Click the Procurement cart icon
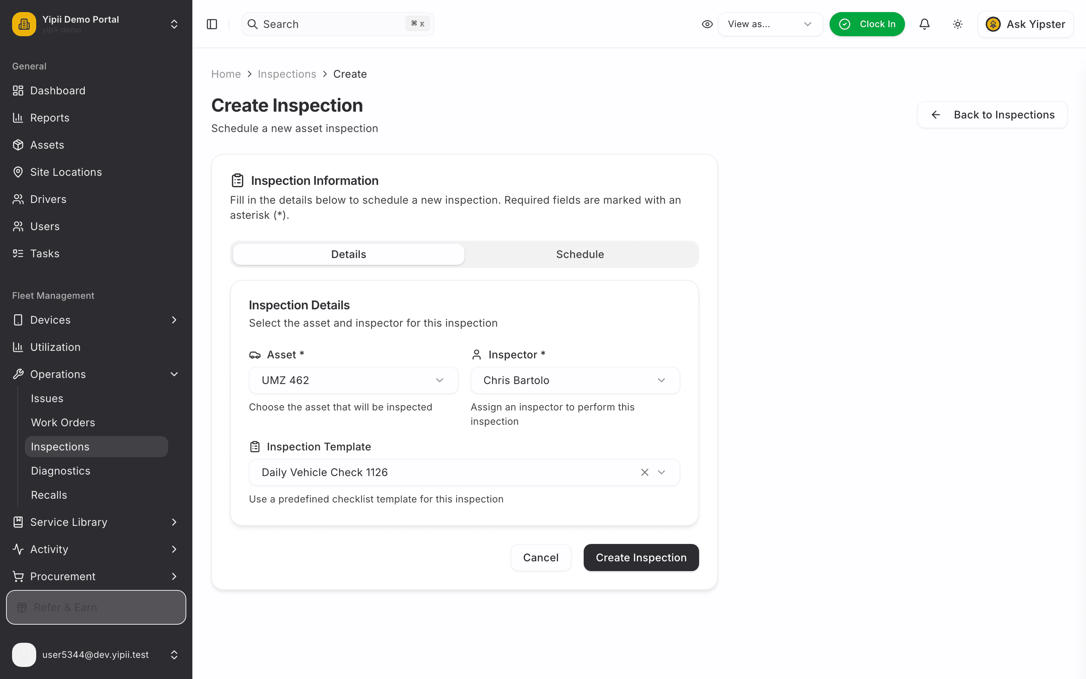 tap(18, 576)
